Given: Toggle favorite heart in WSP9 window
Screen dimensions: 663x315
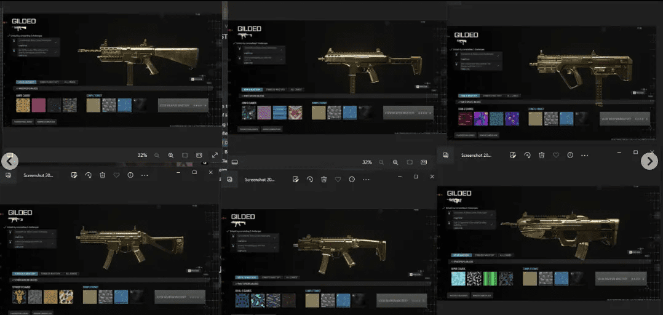Looking at the screenshot, I should click(x=556, y=155).
